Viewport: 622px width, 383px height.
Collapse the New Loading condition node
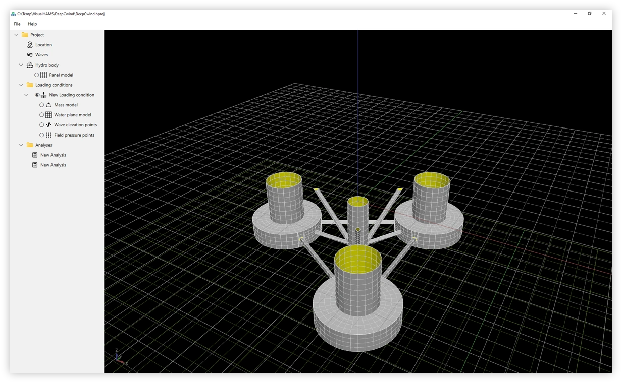(x=26, y=95)
